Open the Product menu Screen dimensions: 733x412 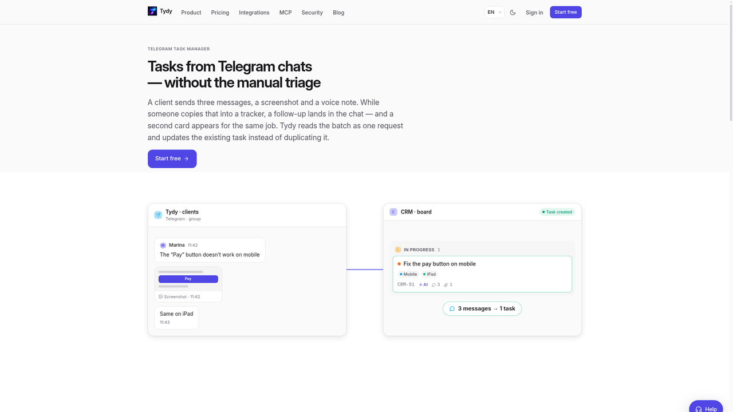point(191,13)
